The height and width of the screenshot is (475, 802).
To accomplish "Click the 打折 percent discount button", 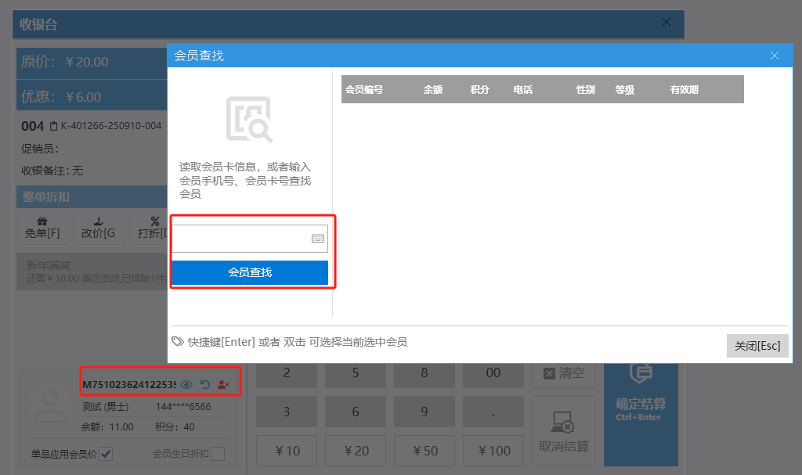I will click(x=150, y=228).
